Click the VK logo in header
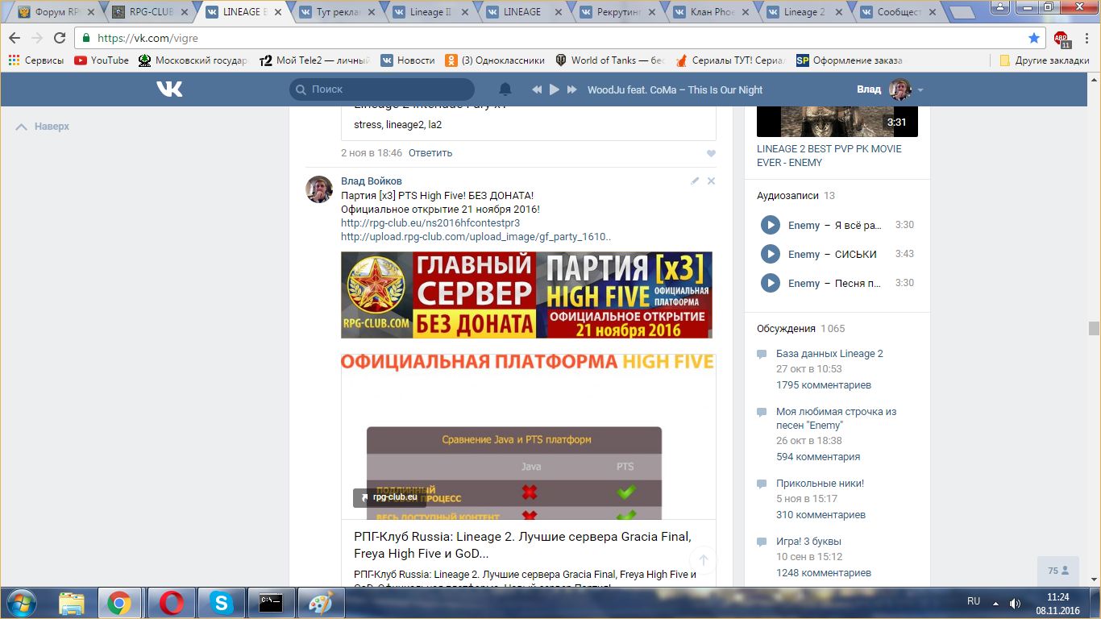 click(169, 89)
